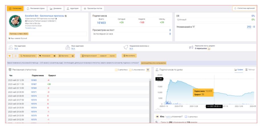Screen dimensions: 263x126
Task: Open the Все контакты button
Action: 129,56
